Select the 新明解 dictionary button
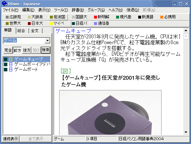 pos(102,17)
